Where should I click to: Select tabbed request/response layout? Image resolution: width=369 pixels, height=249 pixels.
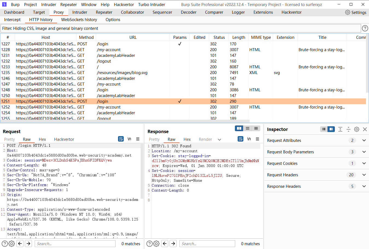(256, 128)
